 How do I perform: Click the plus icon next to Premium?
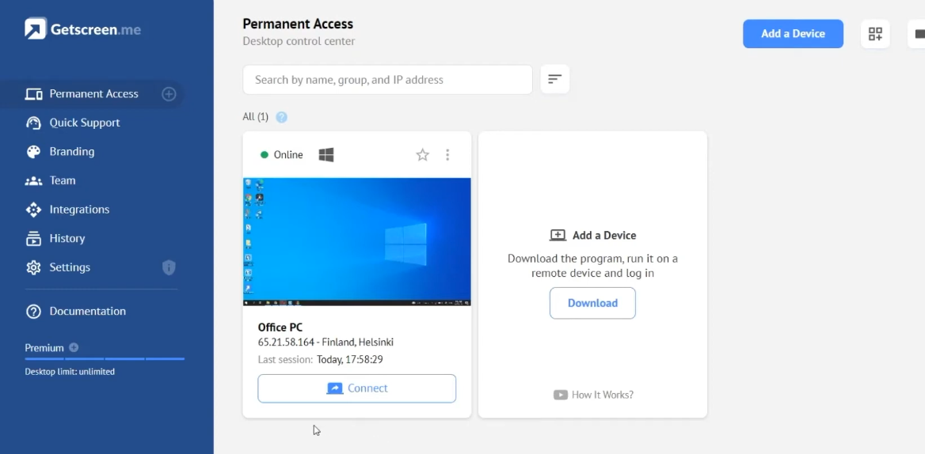74,347
